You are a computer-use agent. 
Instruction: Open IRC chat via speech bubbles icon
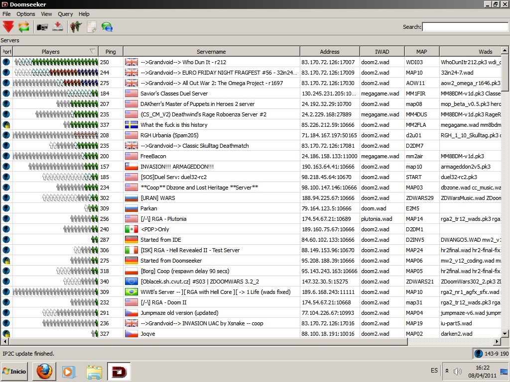(107, 27)
